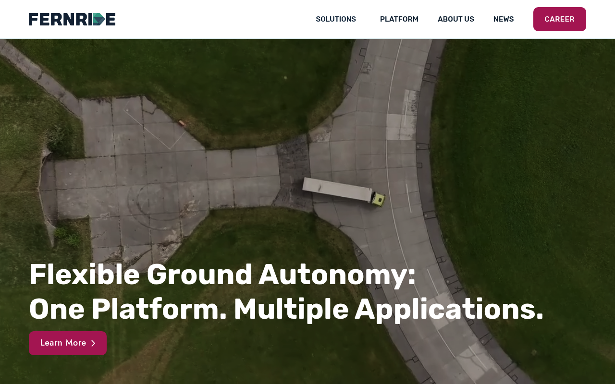Click the Flexible Ground Autonomy headline
The width and height of the screenshot is (615, 384).
[286, 292]
